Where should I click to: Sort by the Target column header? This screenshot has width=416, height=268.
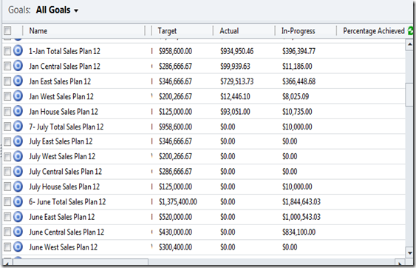point(167,31)
